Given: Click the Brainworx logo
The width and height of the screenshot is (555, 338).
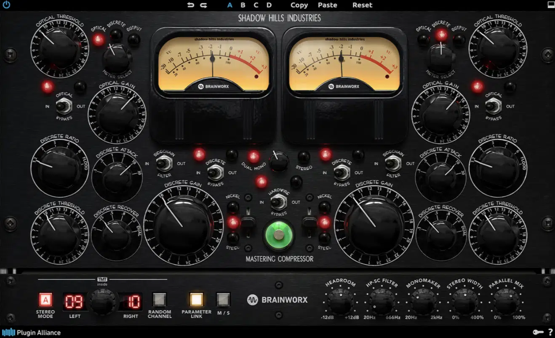Looking at the screenshot, I should [x=277, y=300].
